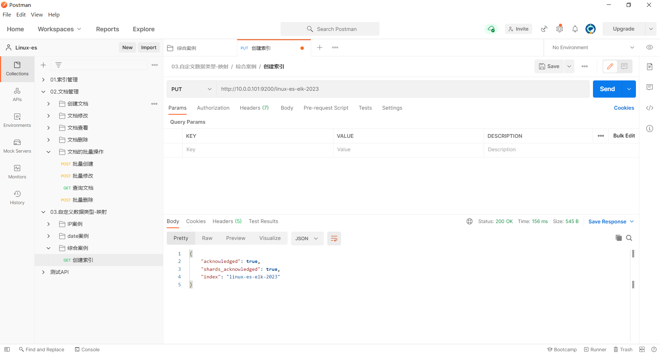Open the Runner

(x=595, y=350)
